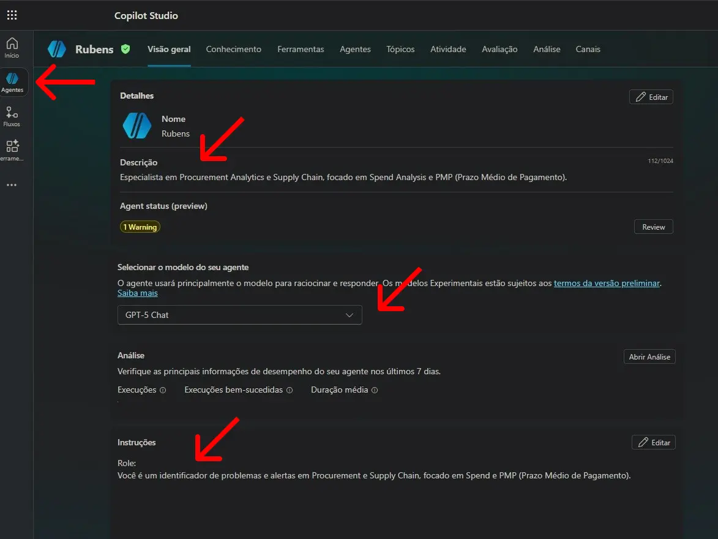This screenshot has width=718, height=539.
Task: Click the Rubens name value under Nome
Action: tap(176, 134)
